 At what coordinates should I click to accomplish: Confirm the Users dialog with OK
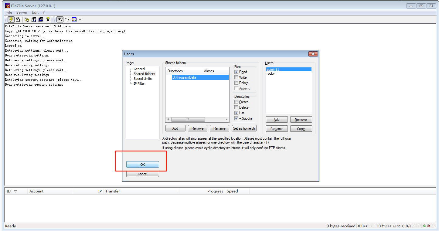pyautogui.click(x=142, y=165)
